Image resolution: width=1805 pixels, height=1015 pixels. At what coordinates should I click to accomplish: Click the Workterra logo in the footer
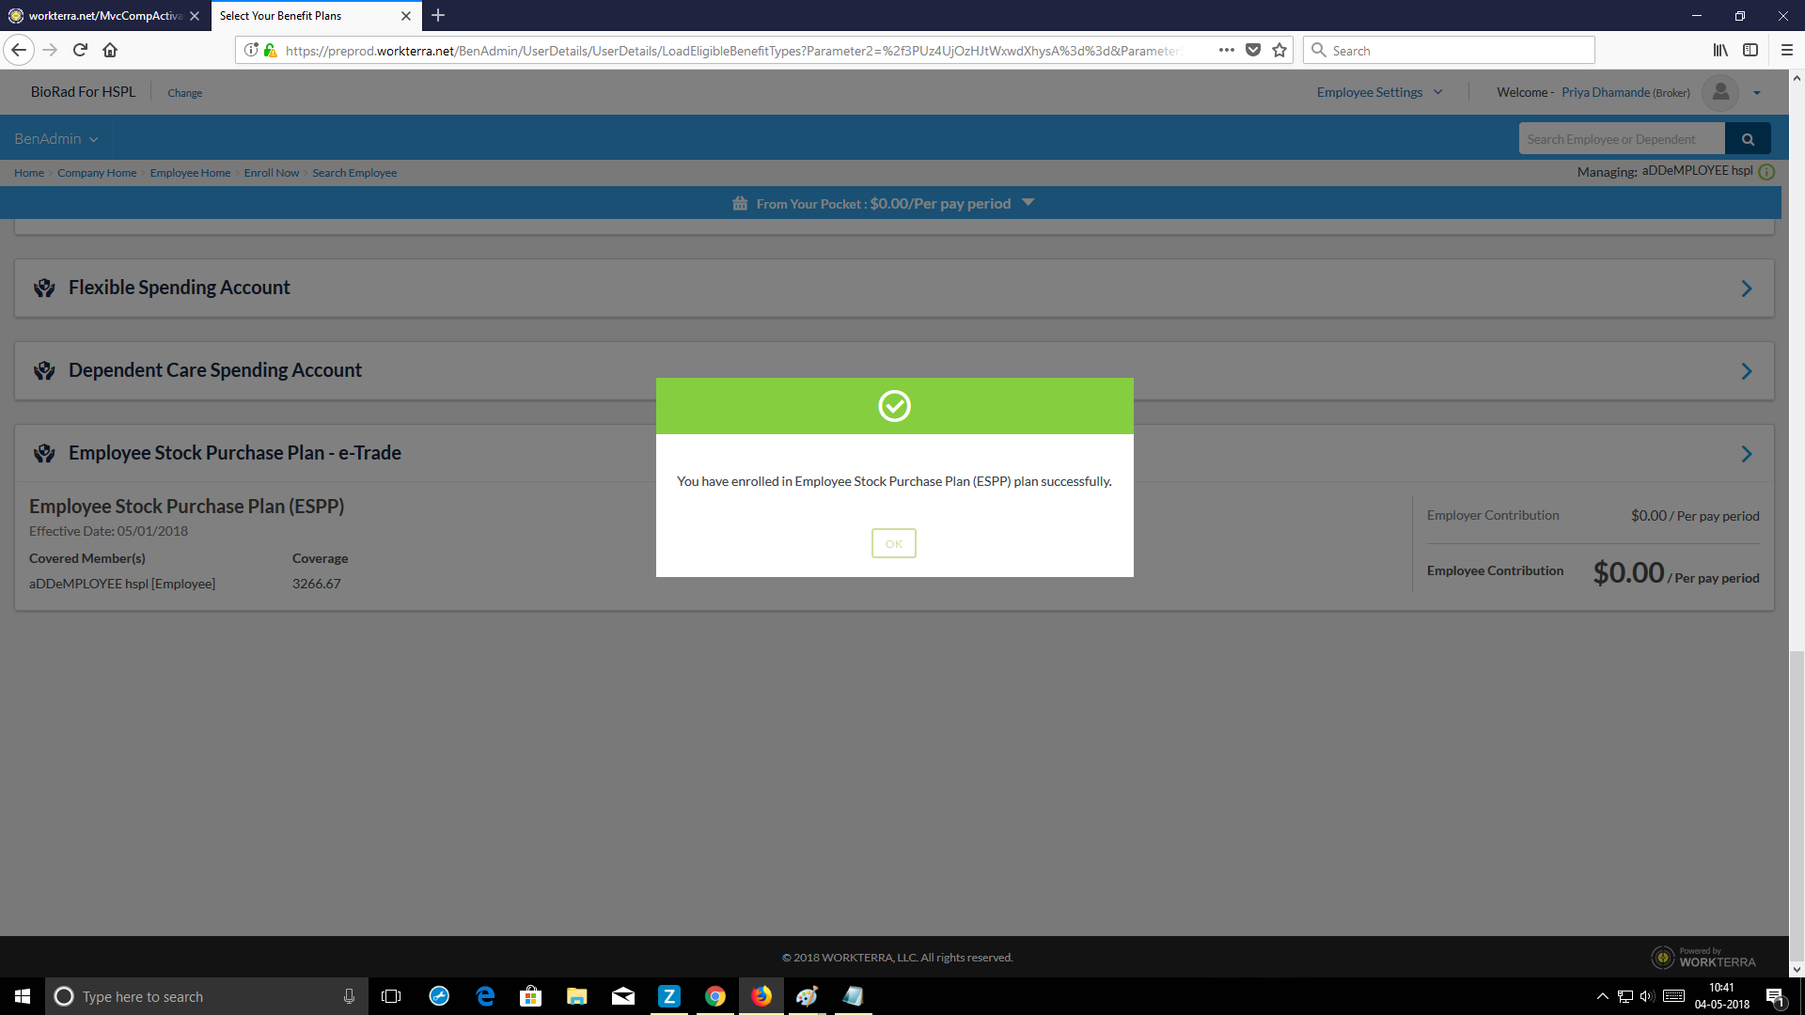click(x=1705, y=957)
